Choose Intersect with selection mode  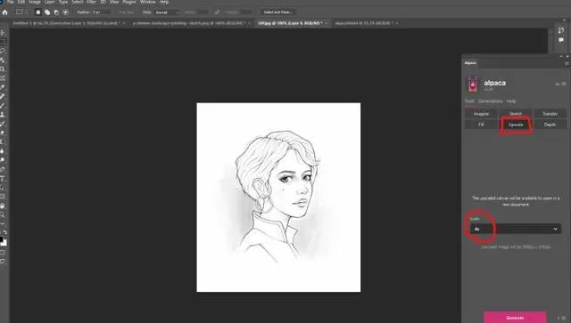click(65, 12)
